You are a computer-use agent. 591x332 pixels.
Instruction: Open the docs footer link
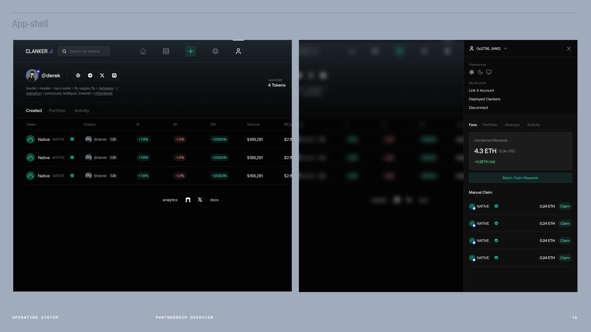214,200
